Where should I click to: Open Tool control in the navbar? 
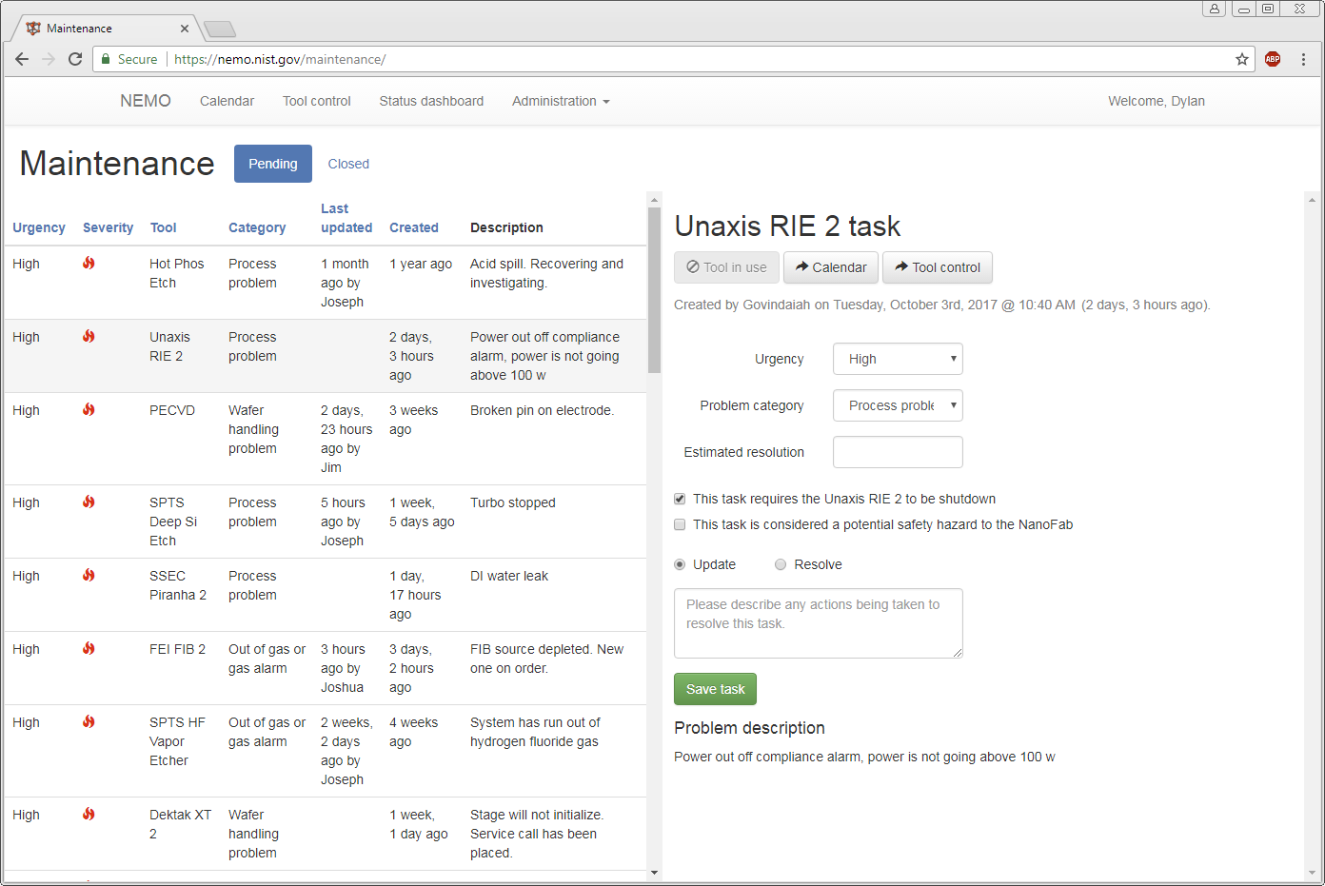coord(316,101)
